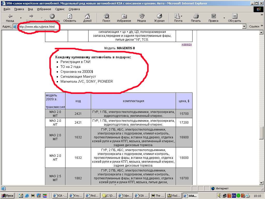
Task: Click the Назад (Back) toolbar button
Action: (10, 18)
